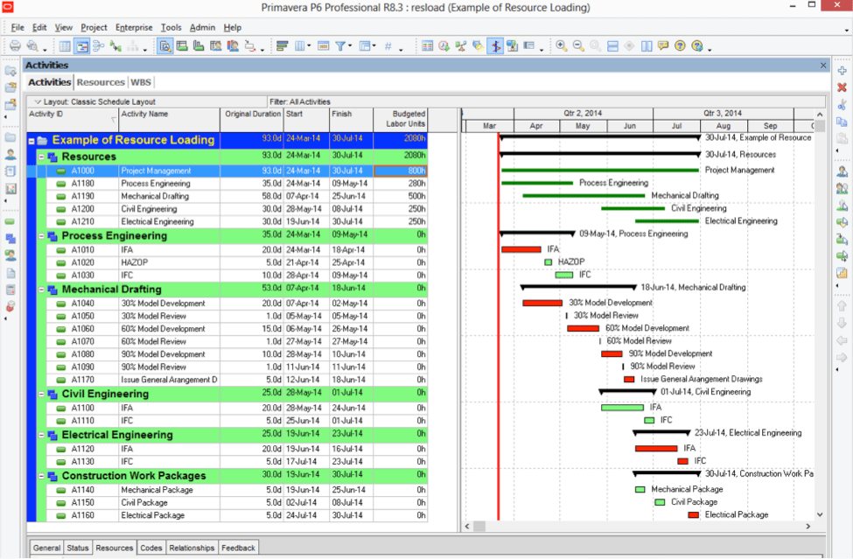Collapse the Mechanical Drafting WBS group

tap(41, 290)
